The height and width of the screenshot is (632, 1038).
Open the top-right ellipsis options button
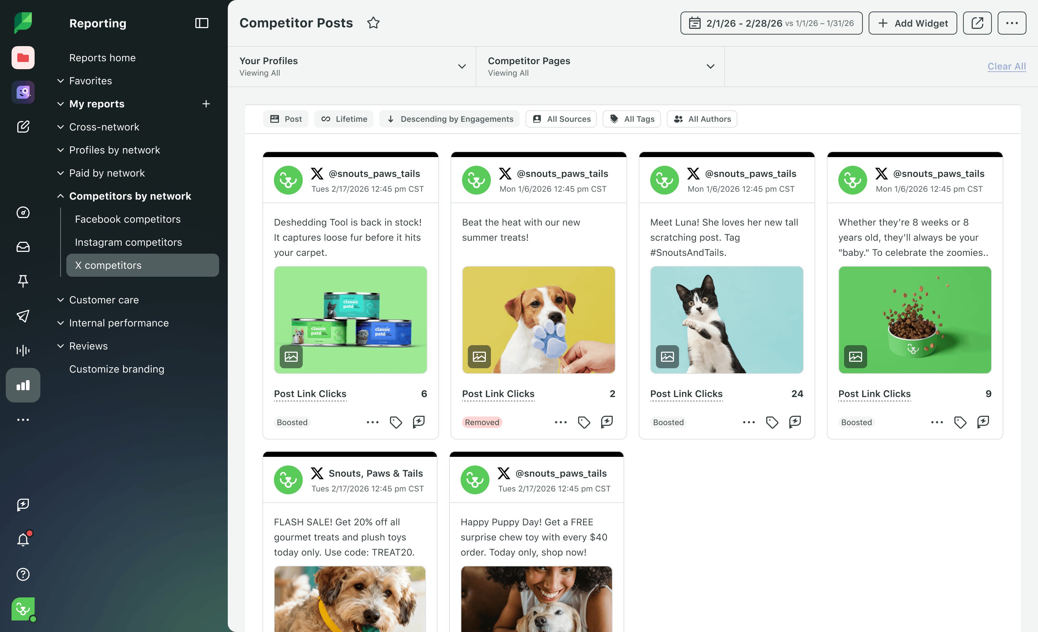[1012, 23]
